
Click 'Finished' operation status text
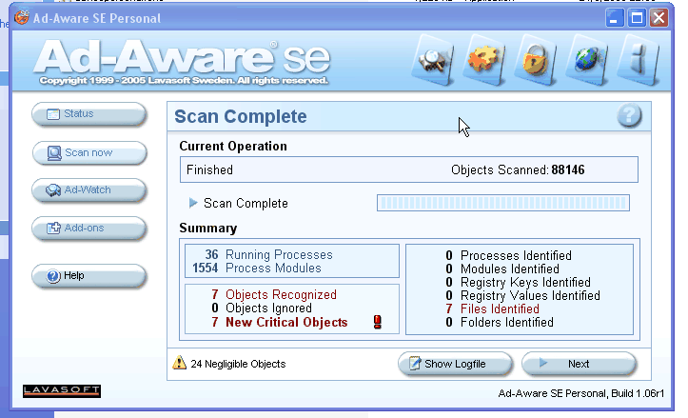pos(209,169)
